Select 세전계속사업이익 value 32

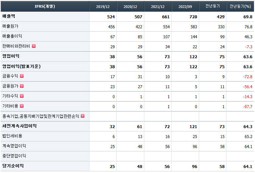coord(112,127)
